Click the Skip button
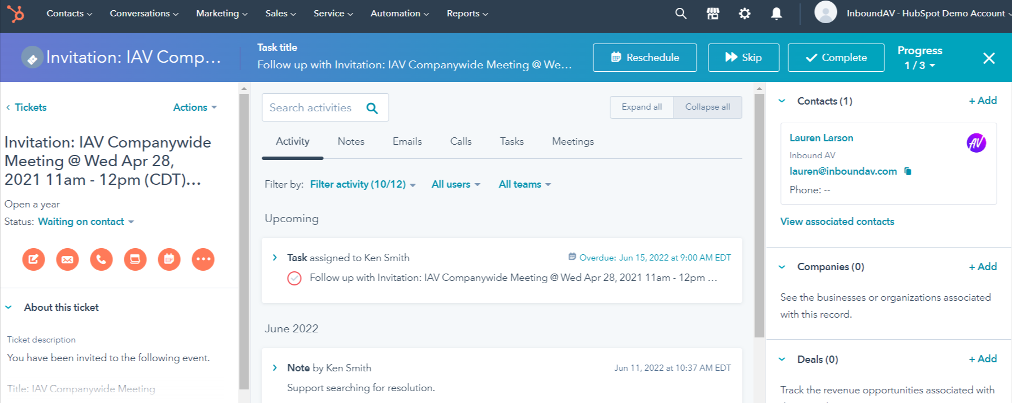Viewport: 1012px width, 403px height. point(744,58)
